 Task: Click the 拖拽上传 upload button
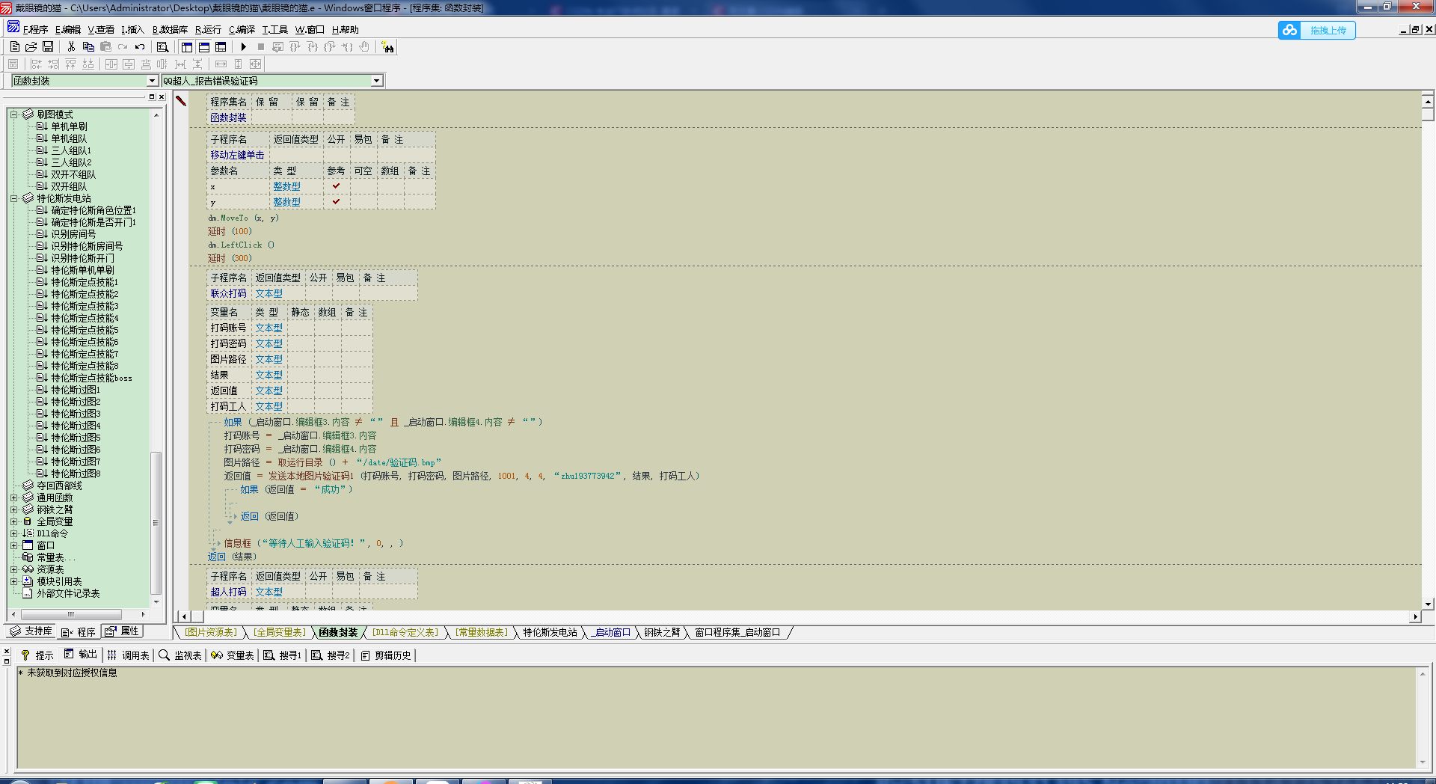tap(1328, 30)
